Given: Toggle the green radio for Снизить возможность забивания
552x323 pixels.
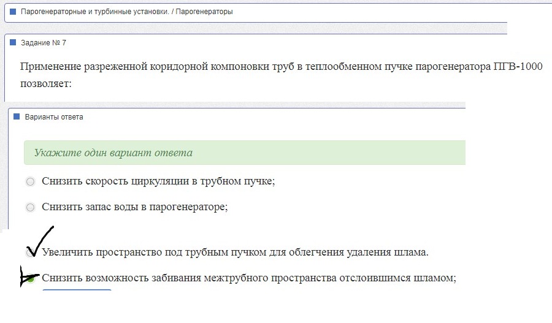Looking at the screenshot, I should (x=31, y=278).
